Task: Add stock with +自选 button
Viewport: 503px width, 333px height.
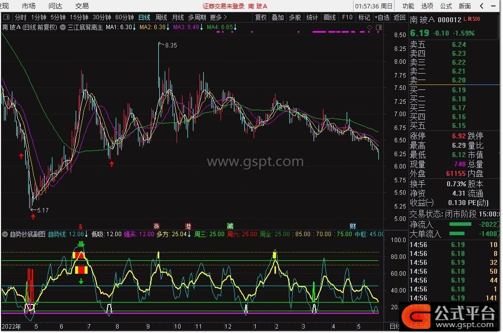Action: point(382,17)
